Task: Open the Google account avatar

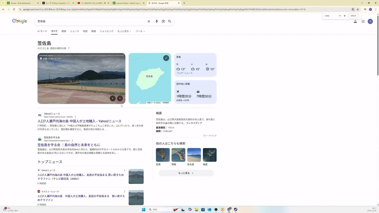Action: click(370, 21)
